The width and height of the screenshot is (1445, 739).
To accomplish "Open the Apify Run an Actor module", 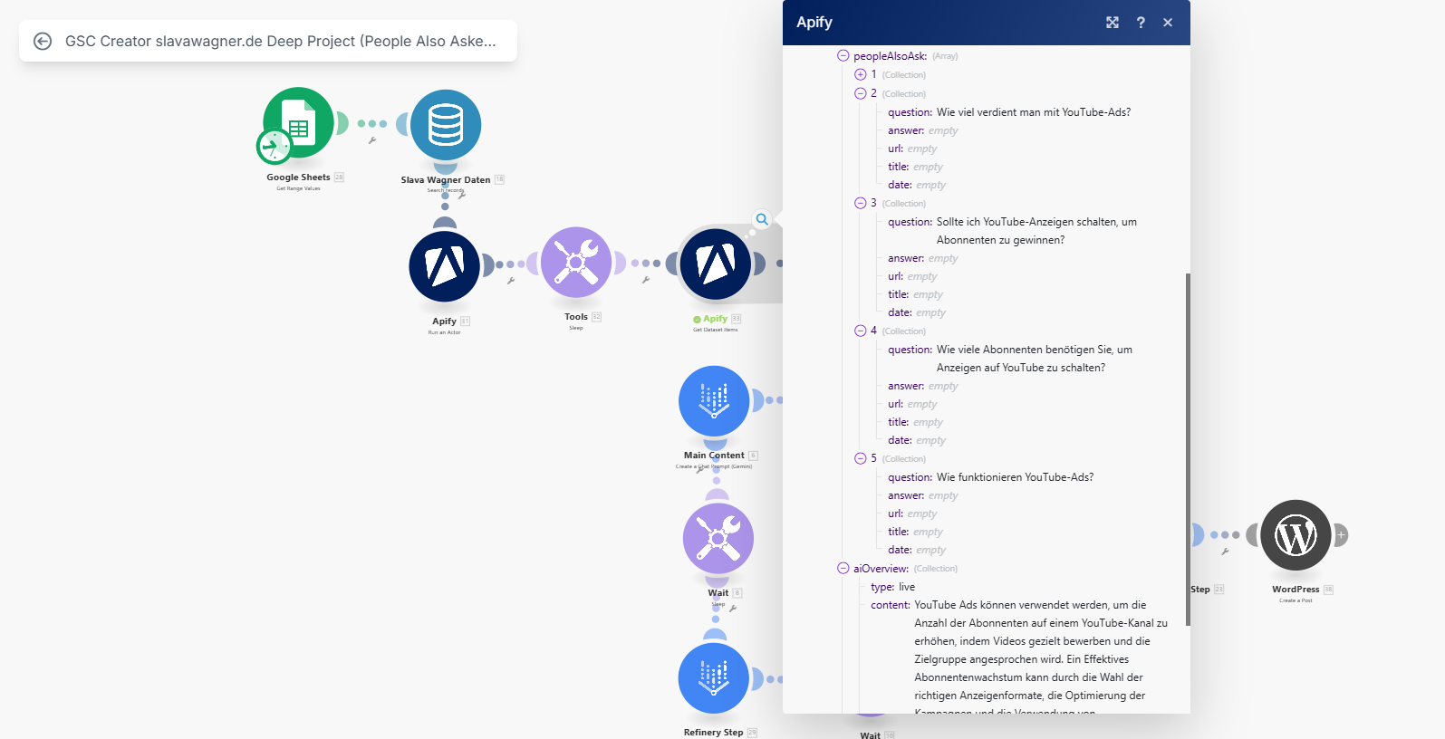I will tap(444, 266).
